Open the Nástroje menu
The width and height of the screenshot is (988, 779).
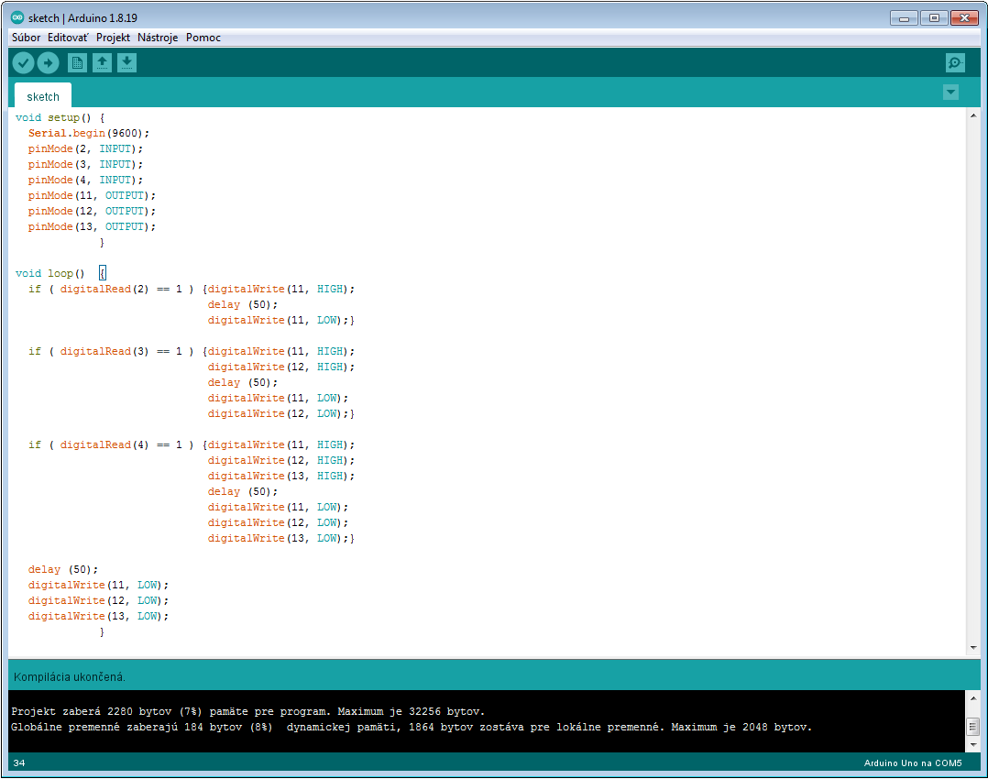click(158, 38)
